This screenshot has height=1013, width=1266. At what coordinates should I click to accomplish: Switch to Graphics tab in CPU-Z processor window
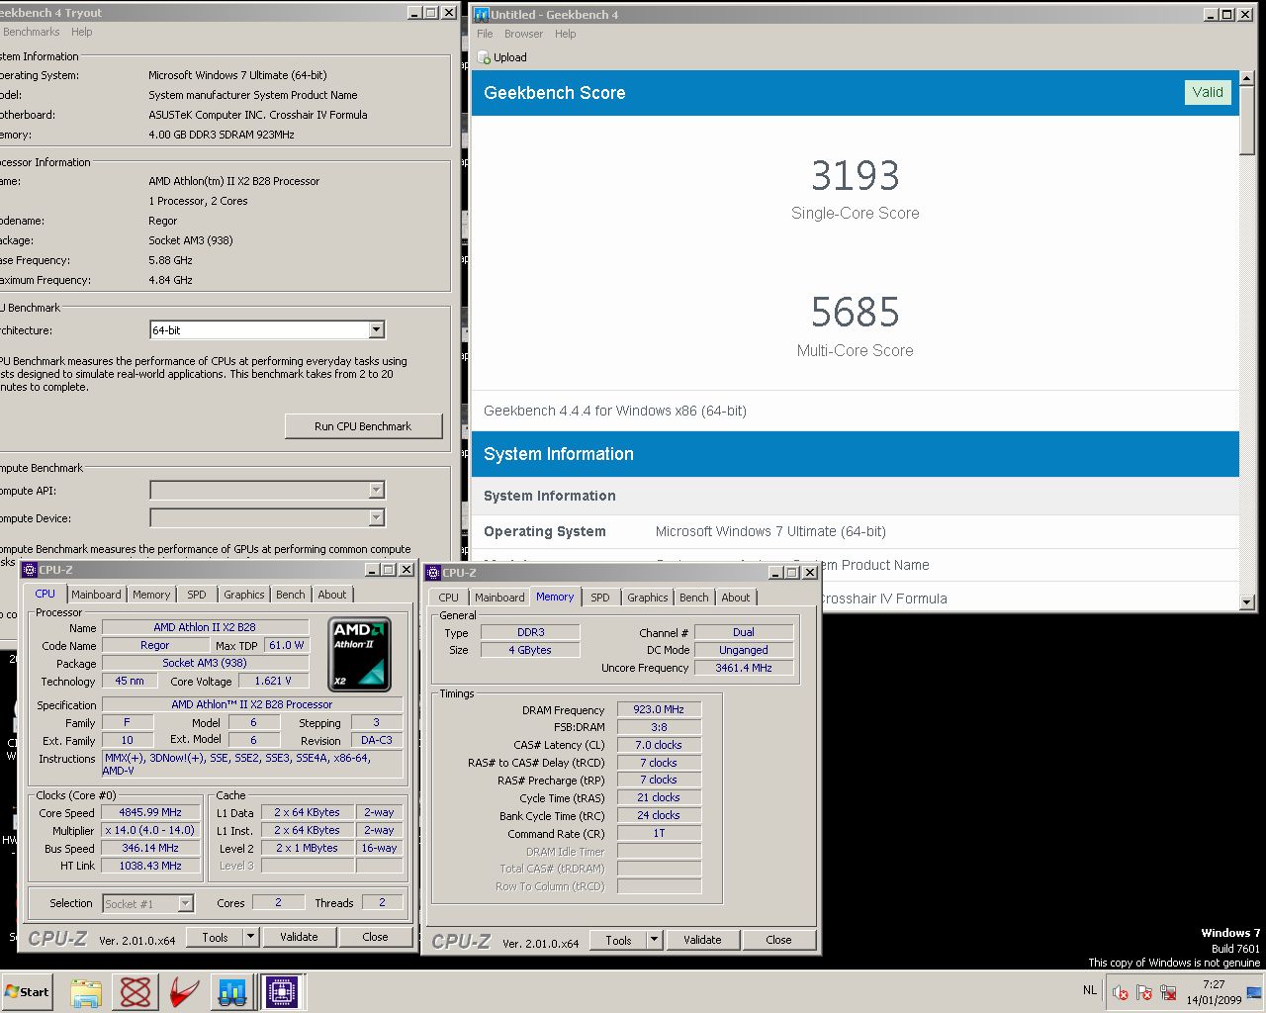click(x=243, y=595)
